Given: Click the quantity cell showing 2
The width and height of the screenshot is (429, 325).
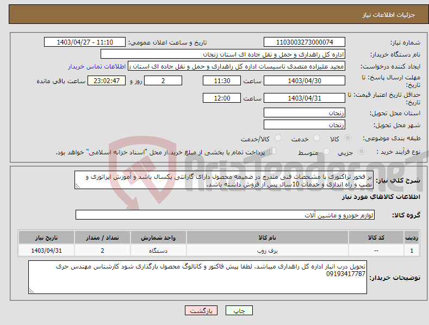Looking at the screenshot, I should point(102,251).
